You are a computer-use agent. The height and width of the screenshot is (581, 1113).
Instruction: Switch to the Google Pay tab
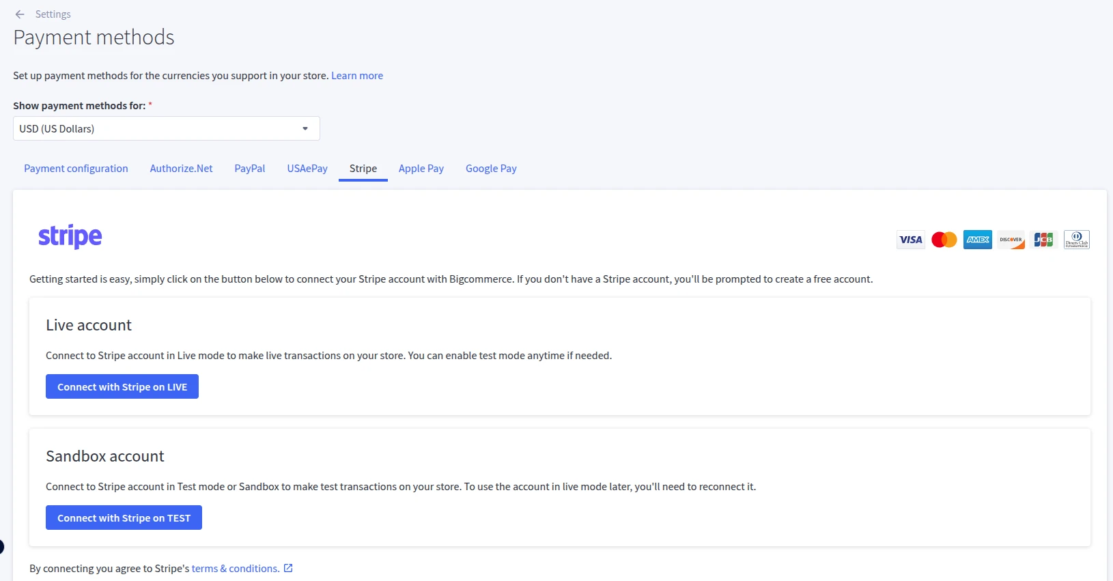point(491,169)
